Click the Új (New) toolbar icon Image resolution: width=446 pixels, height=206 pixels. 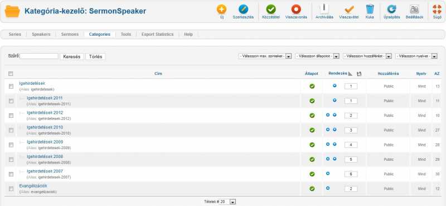pyautogui.click(x=221, y=9)
